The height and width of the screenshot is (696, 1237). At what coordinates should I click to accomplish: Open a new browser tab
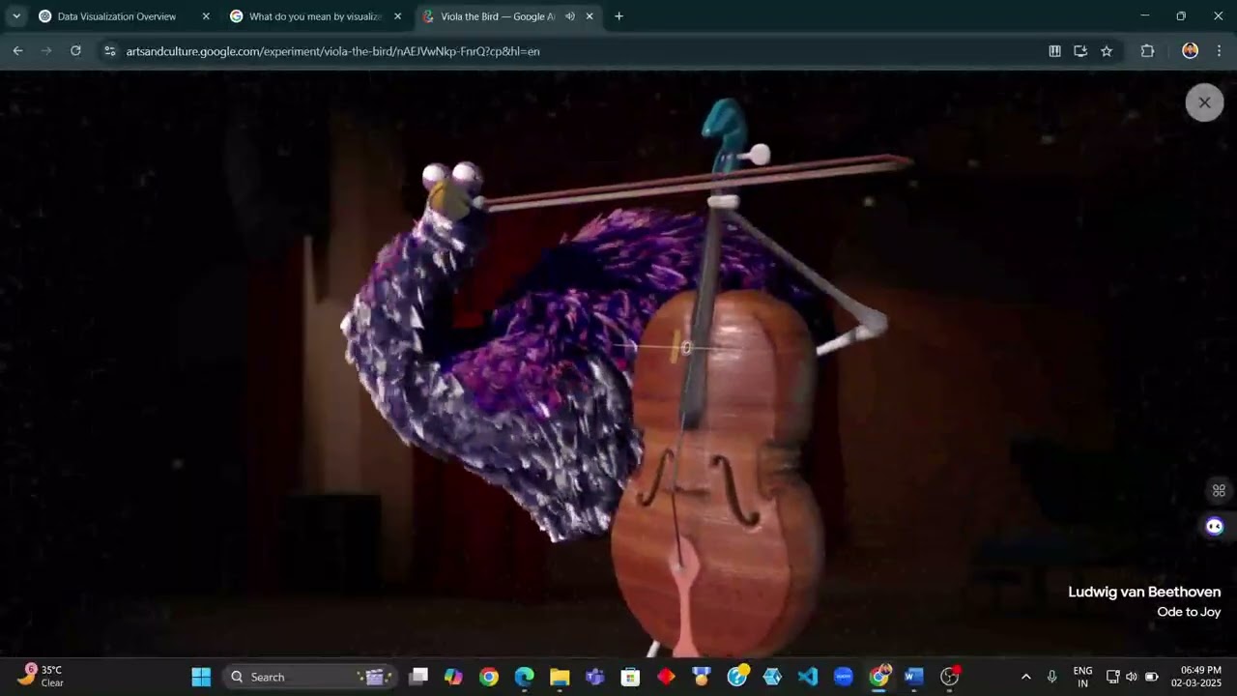click(x=618, y=16)
